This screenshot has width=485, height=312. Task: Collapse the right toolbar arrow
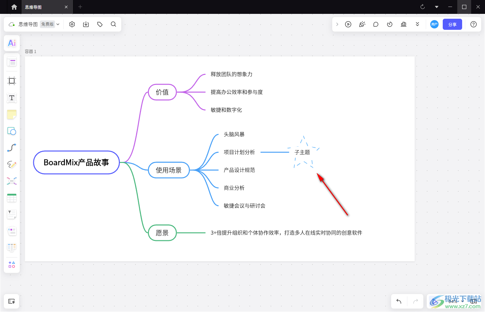point(337,24)
